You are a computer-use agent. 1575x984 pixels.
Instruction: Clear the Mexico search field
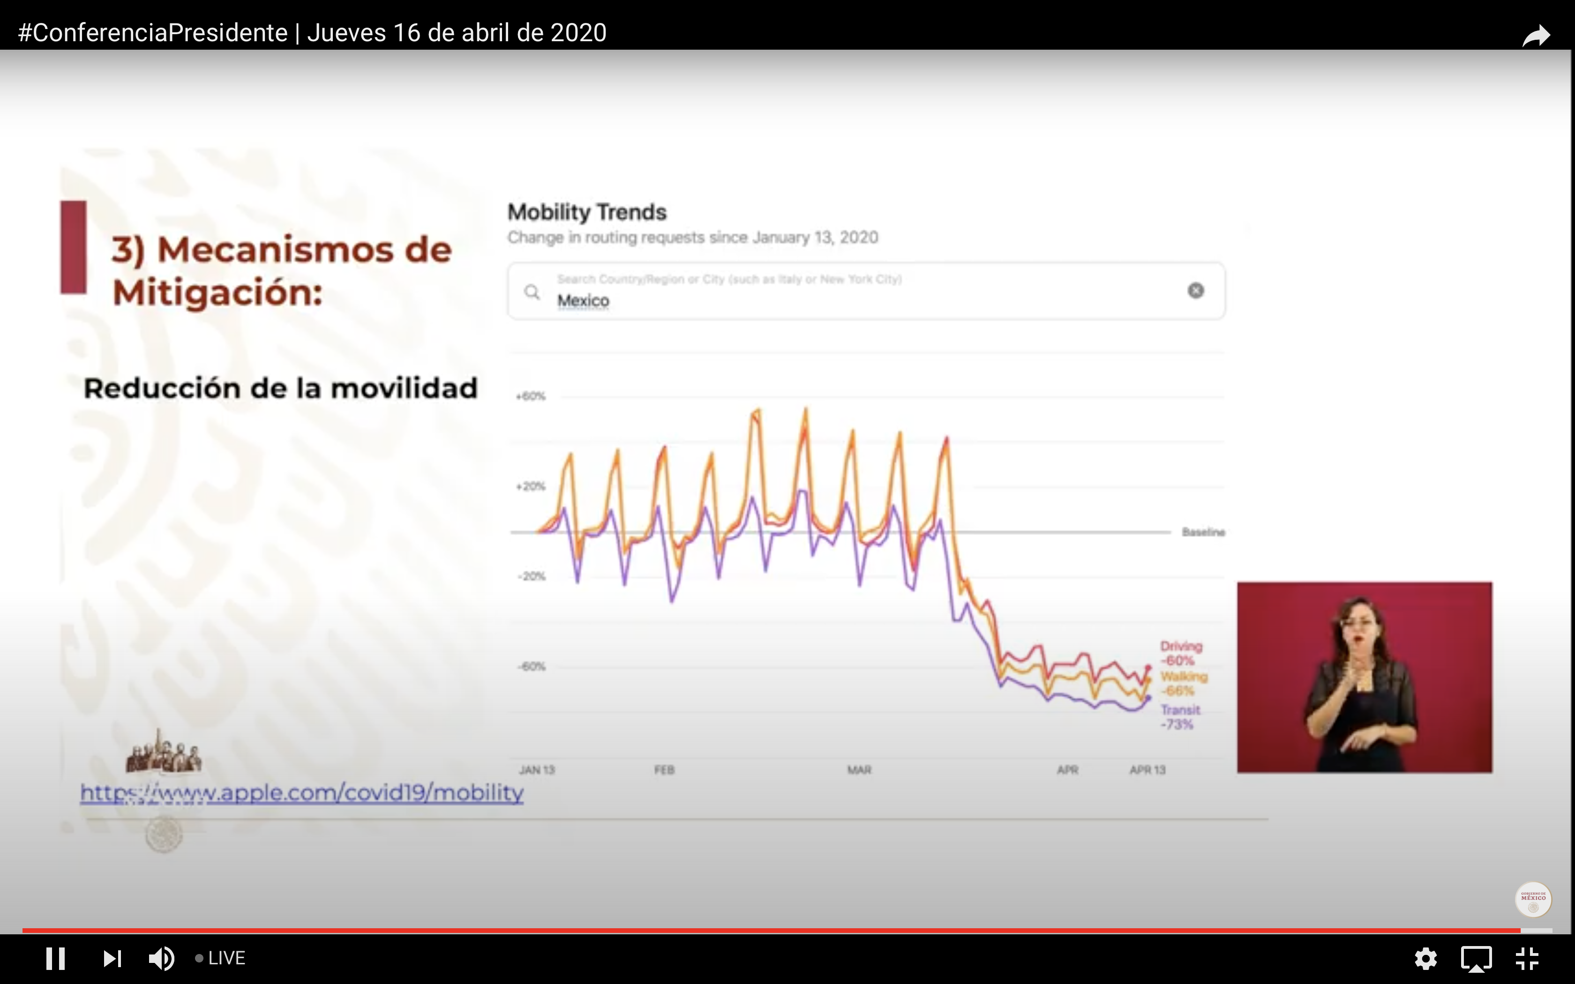1196,291
